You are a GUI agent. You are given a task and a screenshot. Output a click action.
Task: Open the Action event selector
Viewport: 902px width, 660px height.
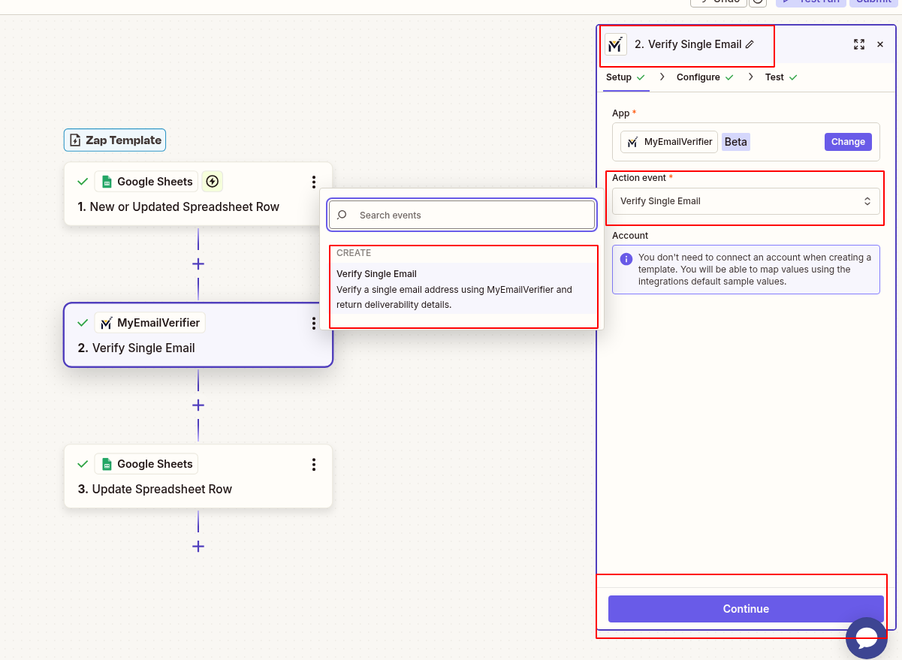[x=745, y=201]
